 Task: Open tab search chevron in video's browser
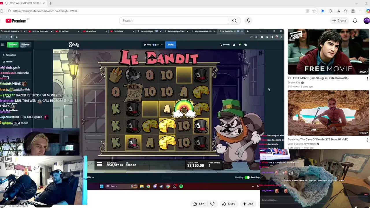[260, 31]
